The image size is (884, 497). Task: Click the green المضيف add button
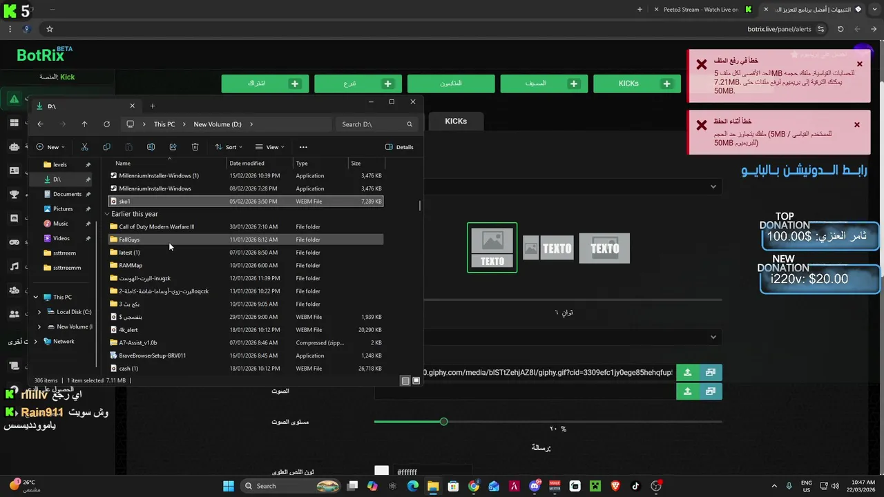point(544,84)
